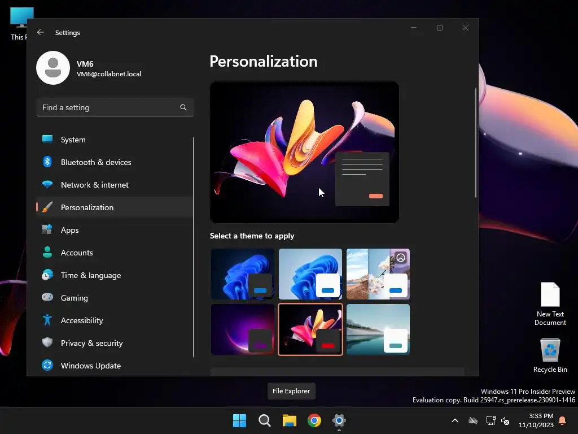Open taskbar Search
This screenshot has width=578, height=434.
(x=265, y=420)
